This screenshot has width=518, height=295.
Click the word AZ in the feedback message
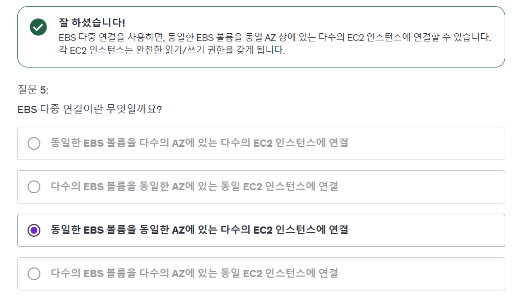[x=270, y=38]
